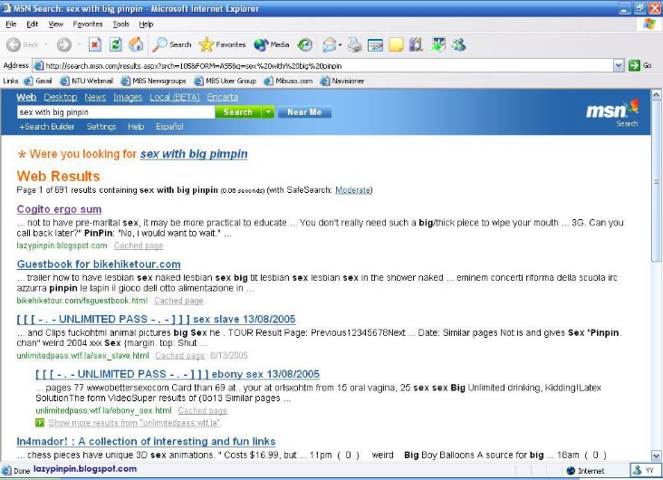663x480 pixels.
Task: Switch to Local (BETA) search tab
Action: 175,97
